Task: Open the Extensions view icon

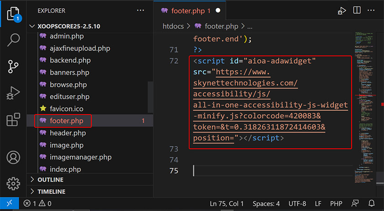Action: [13, 119]
